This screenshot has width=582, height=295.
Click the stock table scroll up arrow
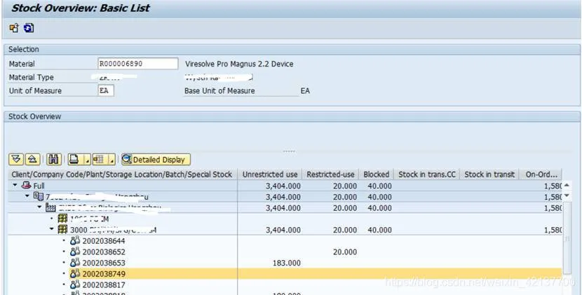click(567, 186)
